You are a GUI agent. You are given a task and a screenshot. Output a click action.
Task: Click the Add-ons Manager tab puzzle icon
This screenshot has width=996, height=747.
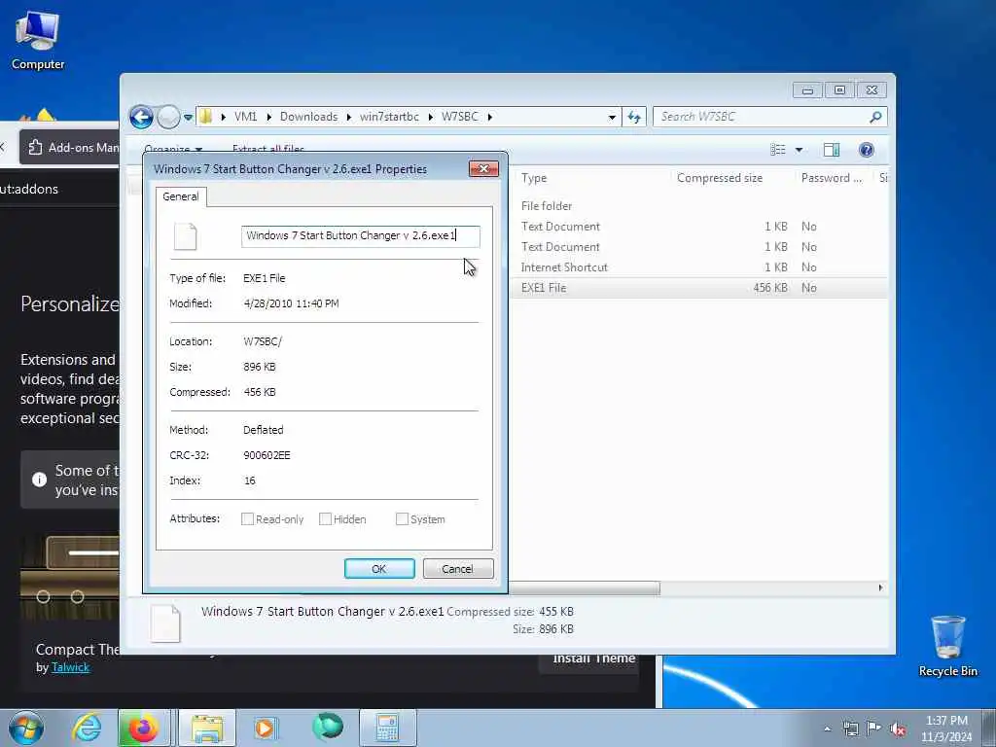(x=35, y=148)
